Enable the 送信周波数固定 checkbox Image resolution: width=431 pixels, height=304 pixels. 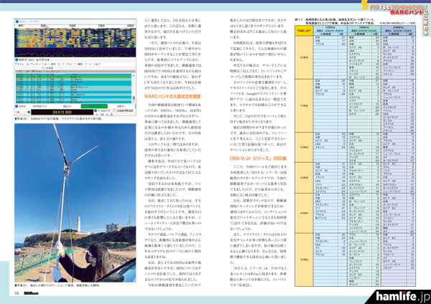coord(113,110)
